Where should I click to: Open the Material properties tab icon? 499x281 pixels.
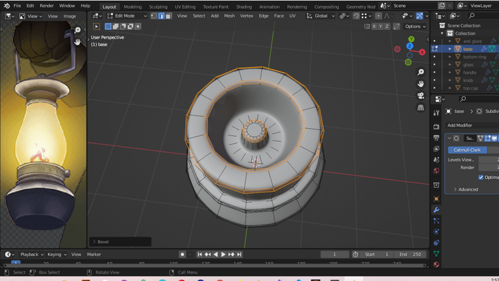pos(437,265)
